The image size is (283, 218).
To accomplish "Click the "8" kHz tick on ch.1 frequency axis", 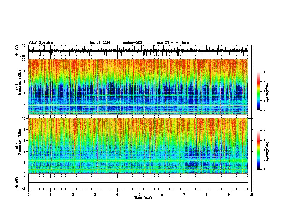I will click(x=25, y=71).
